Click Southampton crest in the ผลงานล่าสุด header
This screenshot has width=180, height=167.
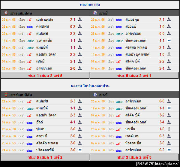[x=6, y=13]
